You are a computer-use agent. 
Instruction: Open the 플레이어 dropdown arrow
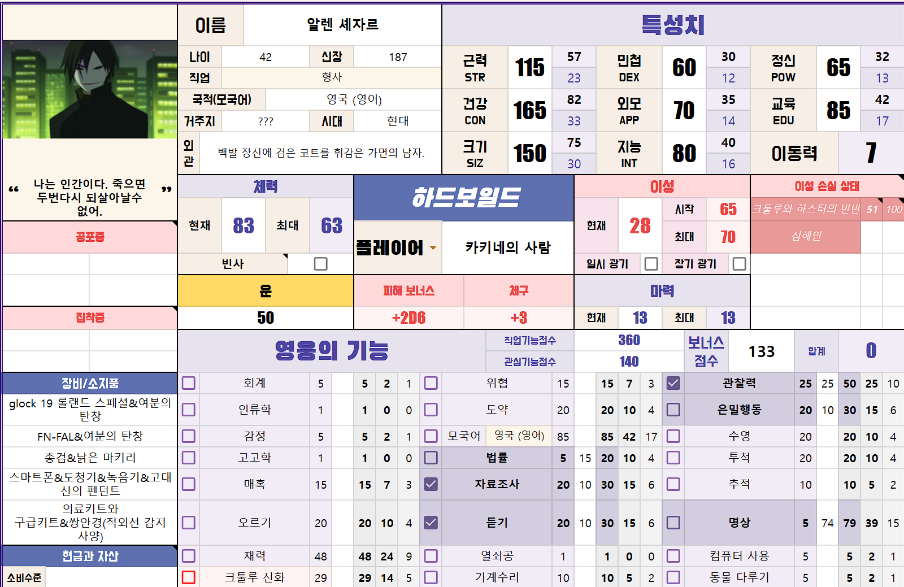[433, 248]
